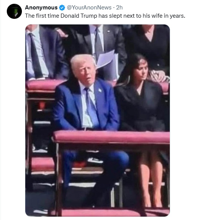Image resolution: width=200 pixels, height=220 pixels.
Task: Open the @YourAnonNews handle link
Action: click(89, 8)
